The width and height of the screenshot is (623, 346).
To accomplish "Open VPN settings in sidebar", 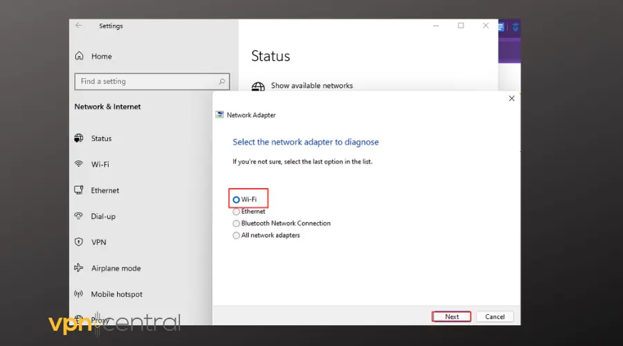I will point(98,242).
